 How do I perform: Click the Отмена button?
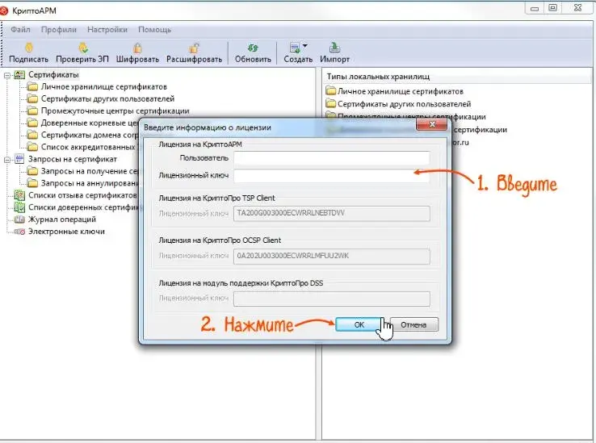coord(413,324)
